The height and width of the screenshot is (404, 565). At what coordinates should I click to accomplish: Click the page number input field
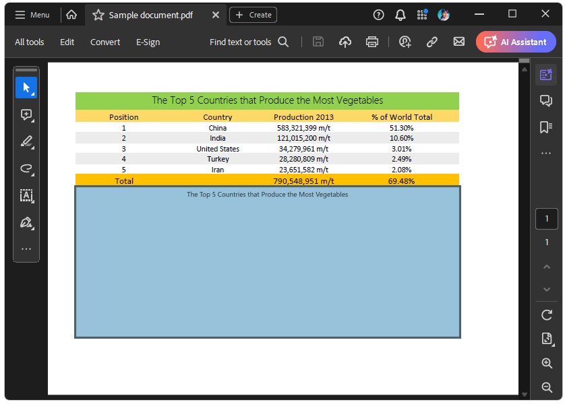pos(547,218)
